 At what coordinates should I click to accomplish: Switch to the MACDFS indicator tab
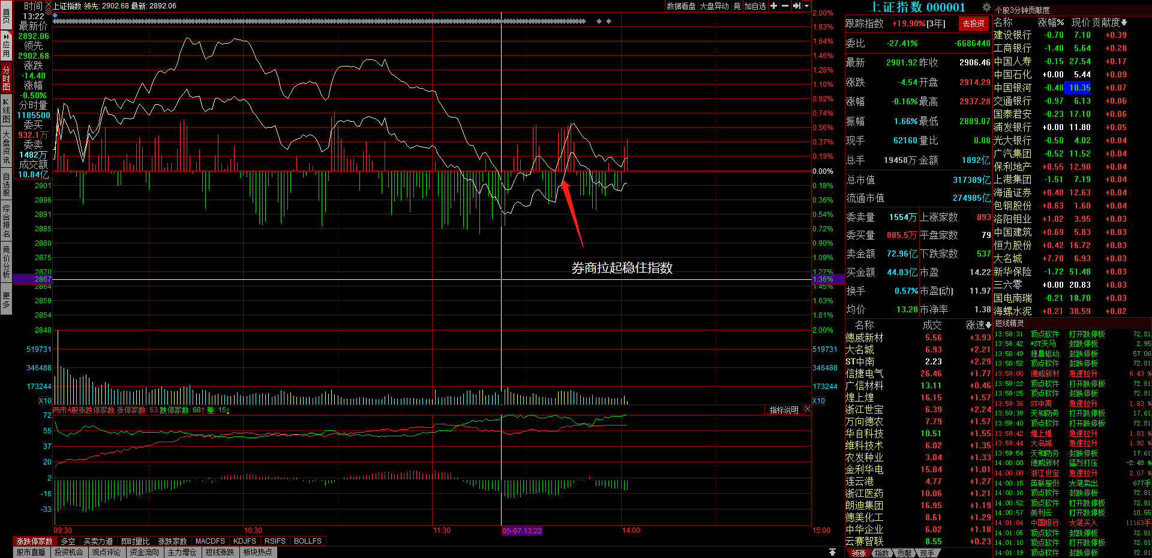(211, 541)
